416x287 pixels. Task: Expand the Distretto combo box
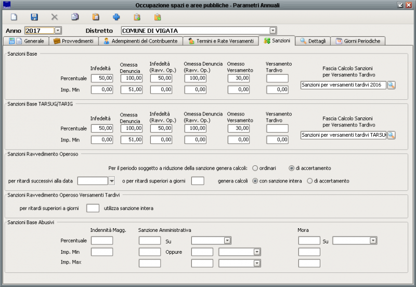[273, 31]
